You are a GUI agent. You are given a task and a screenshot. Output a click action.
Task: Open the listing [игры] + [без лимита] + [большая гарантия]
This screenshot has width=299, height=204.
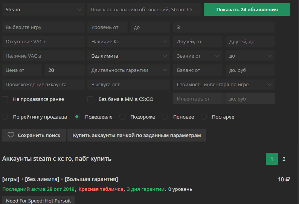click(x=60, y=179)
